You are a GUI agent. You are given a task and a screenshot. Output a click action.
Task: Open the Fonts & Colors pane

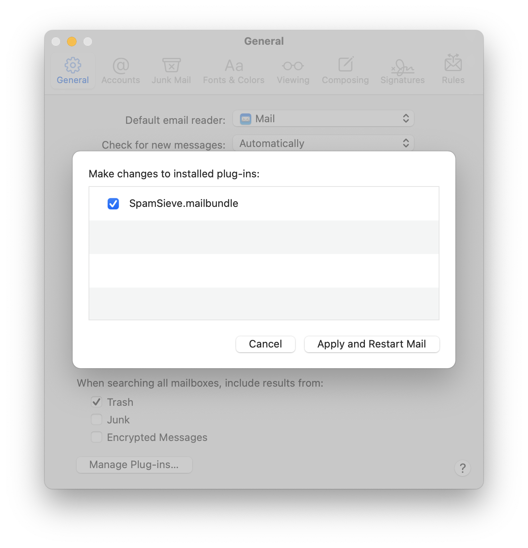(x=233, y=71)
